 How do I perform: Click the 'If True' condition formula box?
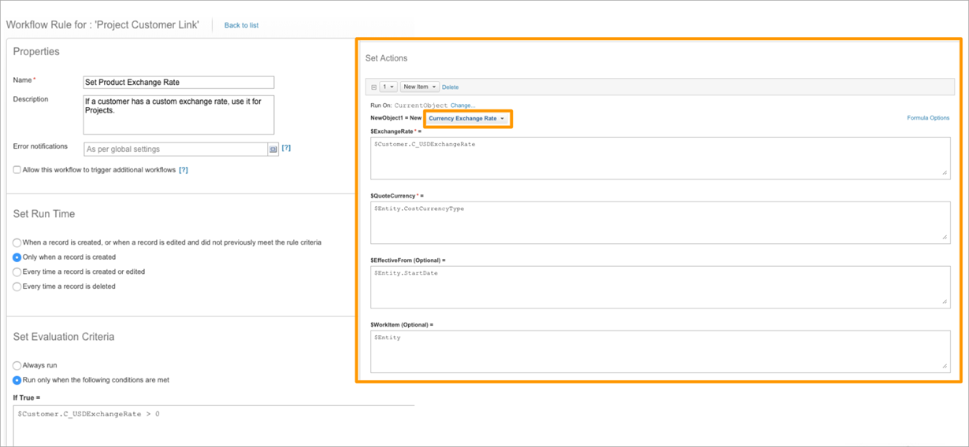click(213, 426)
